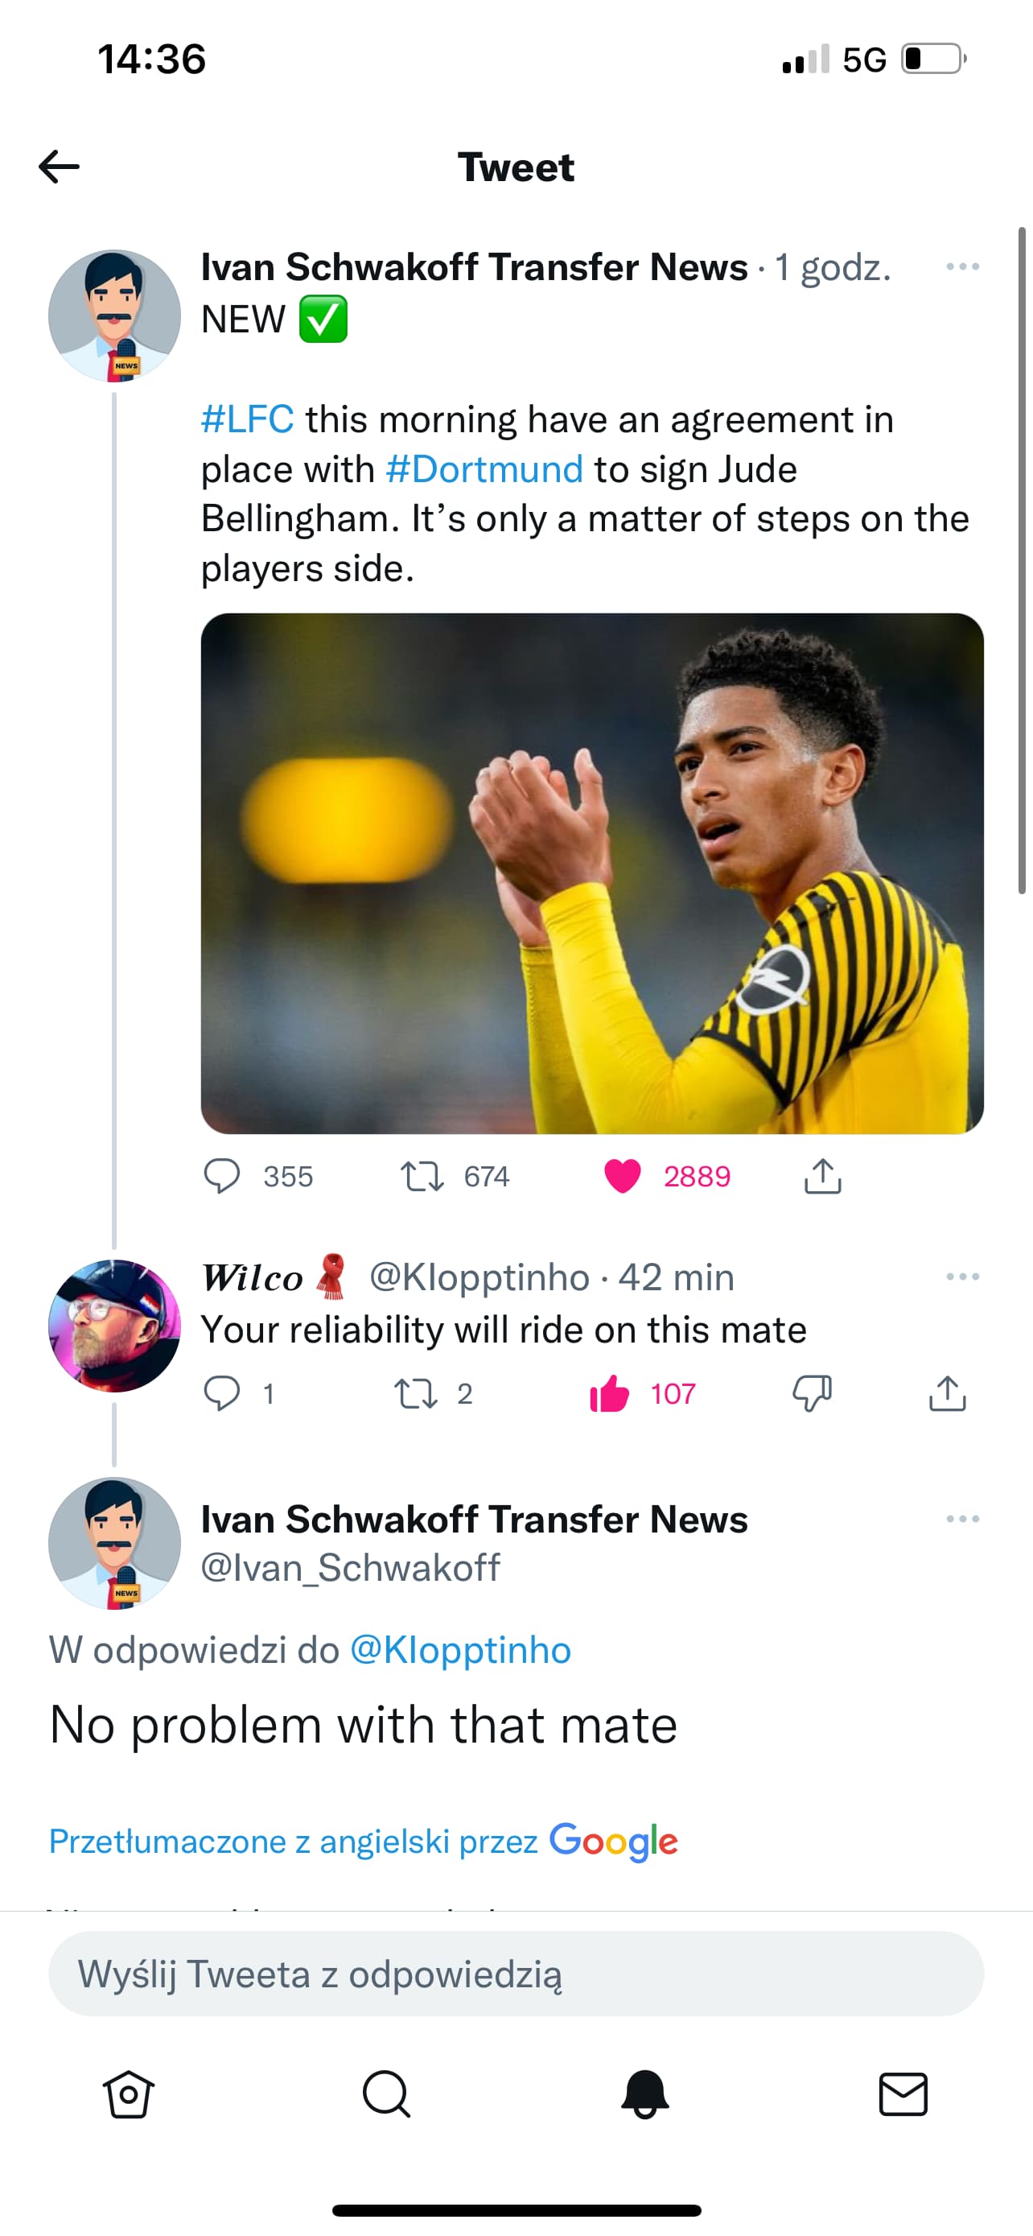Screen dimensions: 1033x2236
Task: Reply to Wilco's tweet
Action: coord(222,1393)
